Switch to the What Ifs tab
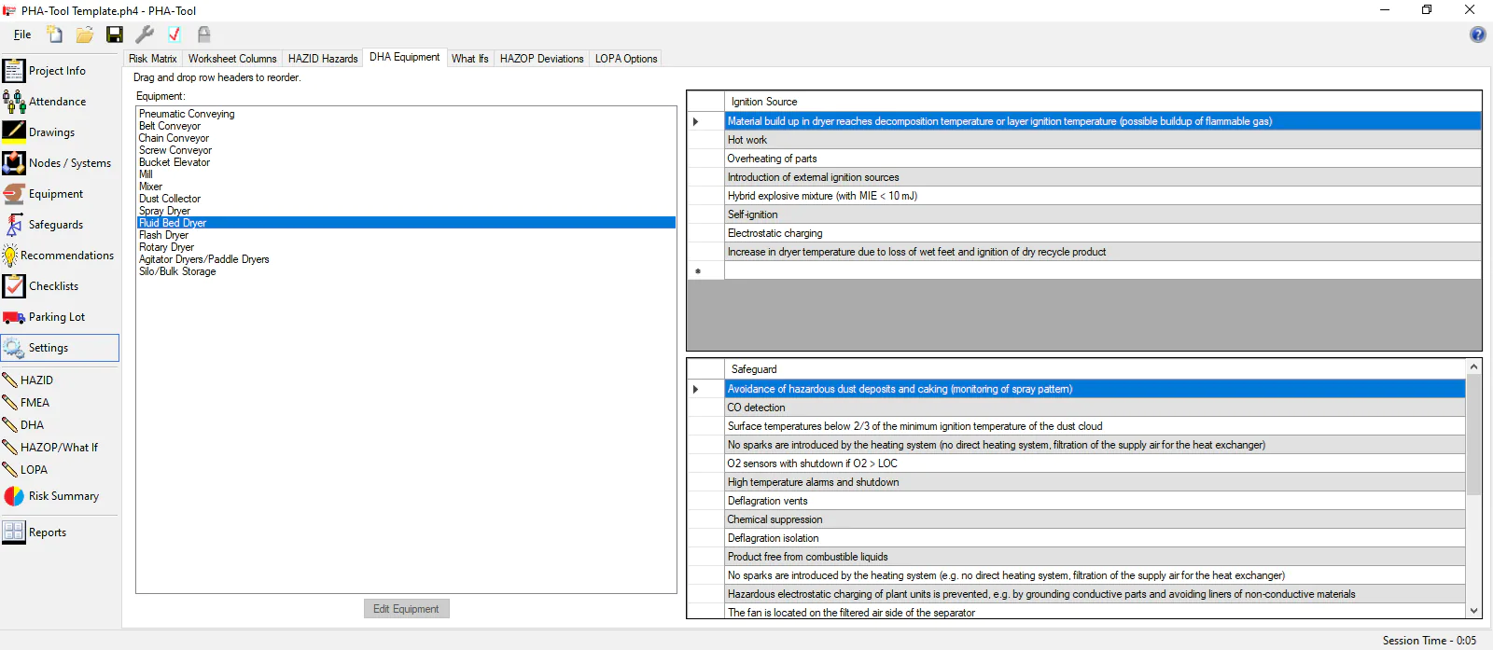The height and width of the screenshot is (650, 1493). click(470, 59)
